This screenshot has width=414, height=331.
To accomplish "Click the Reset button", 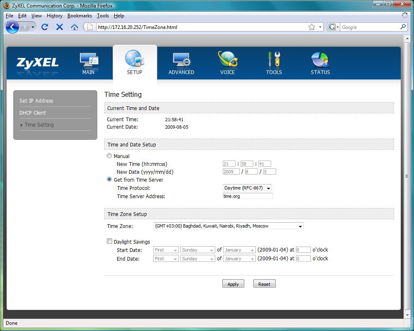I will (x=264, y=284).
